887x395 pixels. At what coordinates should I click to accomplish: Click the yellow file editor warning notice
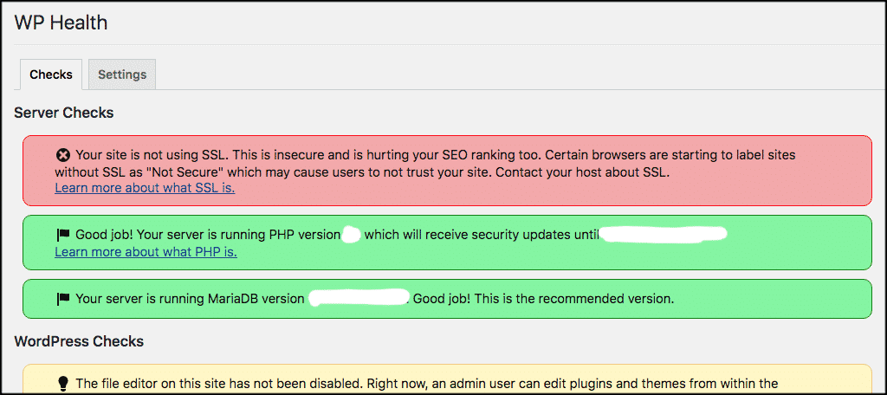point(447,379)
